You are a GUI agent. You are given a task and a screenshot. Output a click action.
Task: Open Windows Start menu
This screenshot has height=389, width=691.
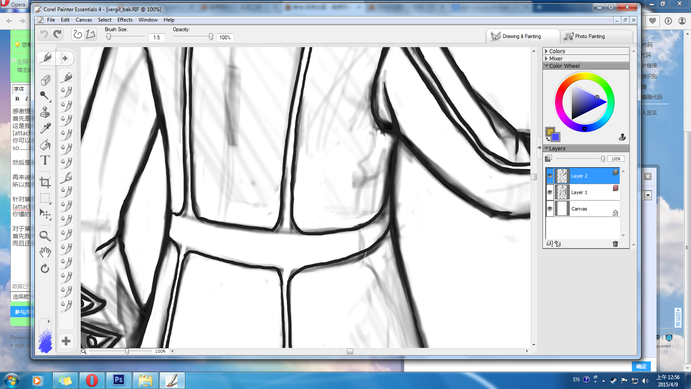[12, 380]
